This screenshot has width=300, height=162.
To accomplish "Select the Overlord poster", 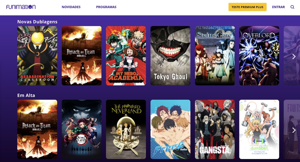I will point(259,56).
